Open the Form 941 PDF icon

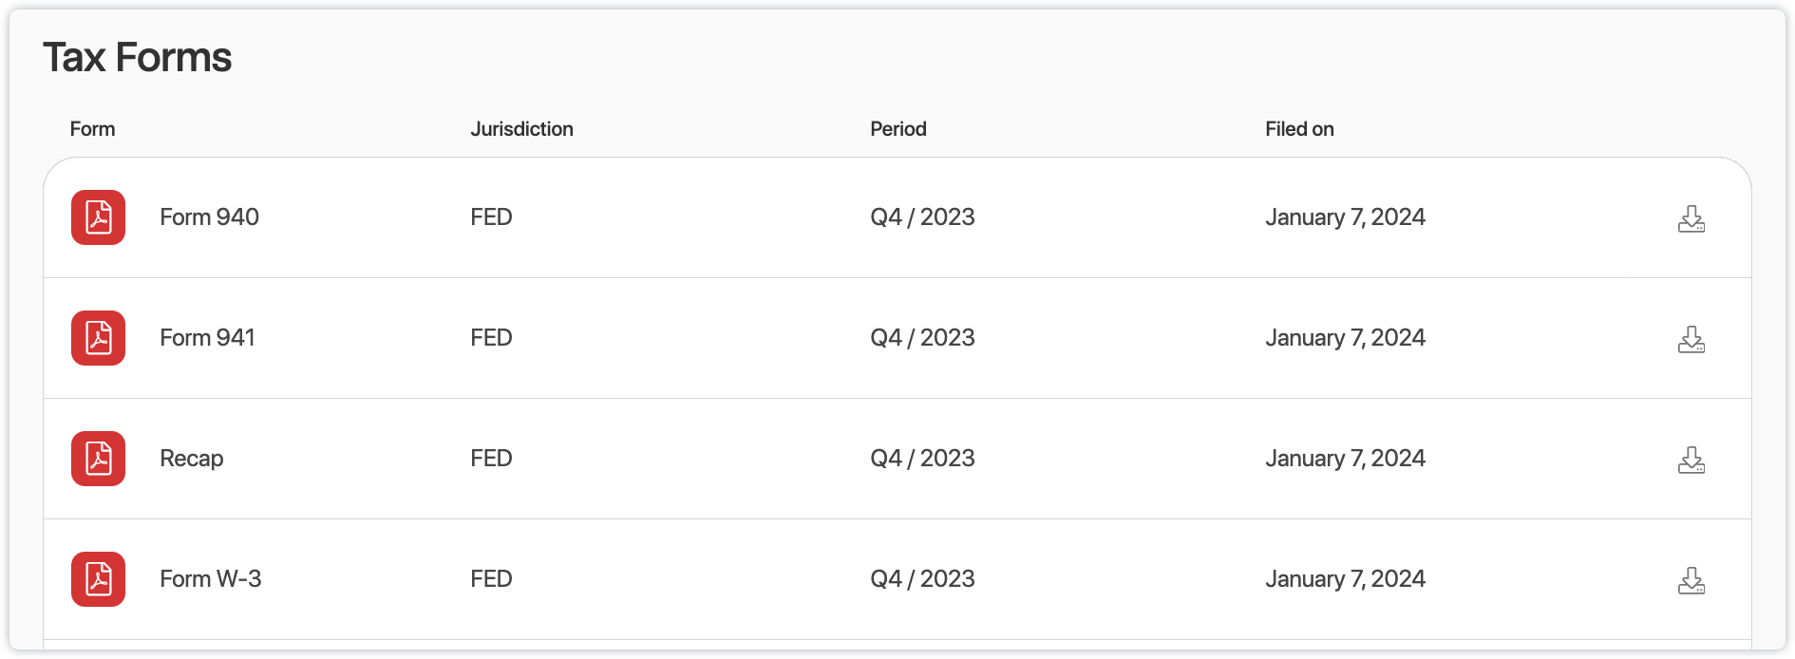(98, 338)
